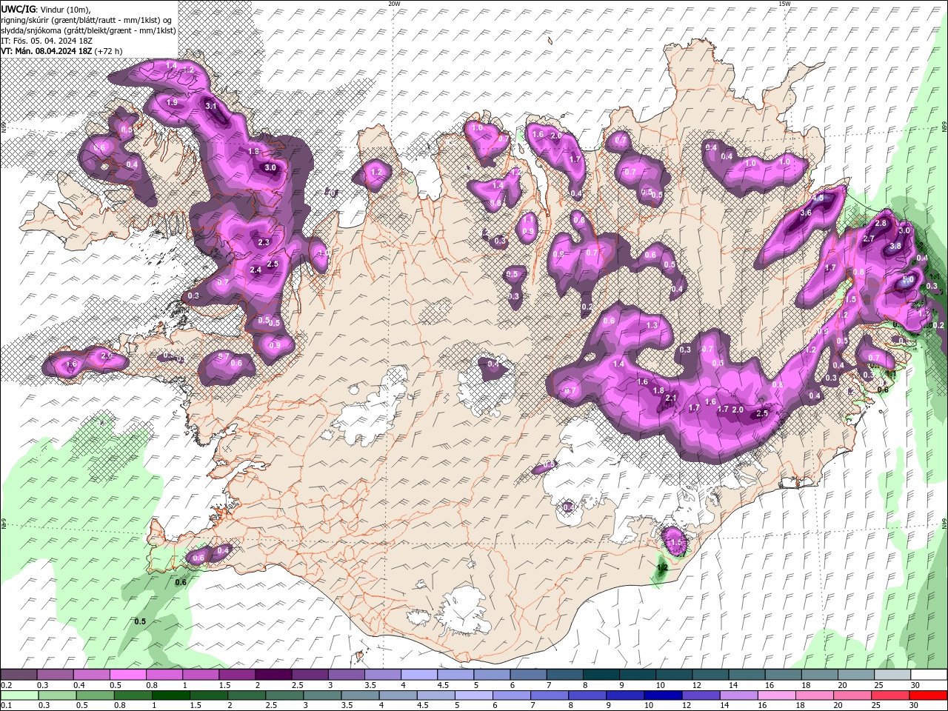948x711 pixels.
Task: Click the 3.1 snowfall value in Westfjords
Action: [210, 106]
